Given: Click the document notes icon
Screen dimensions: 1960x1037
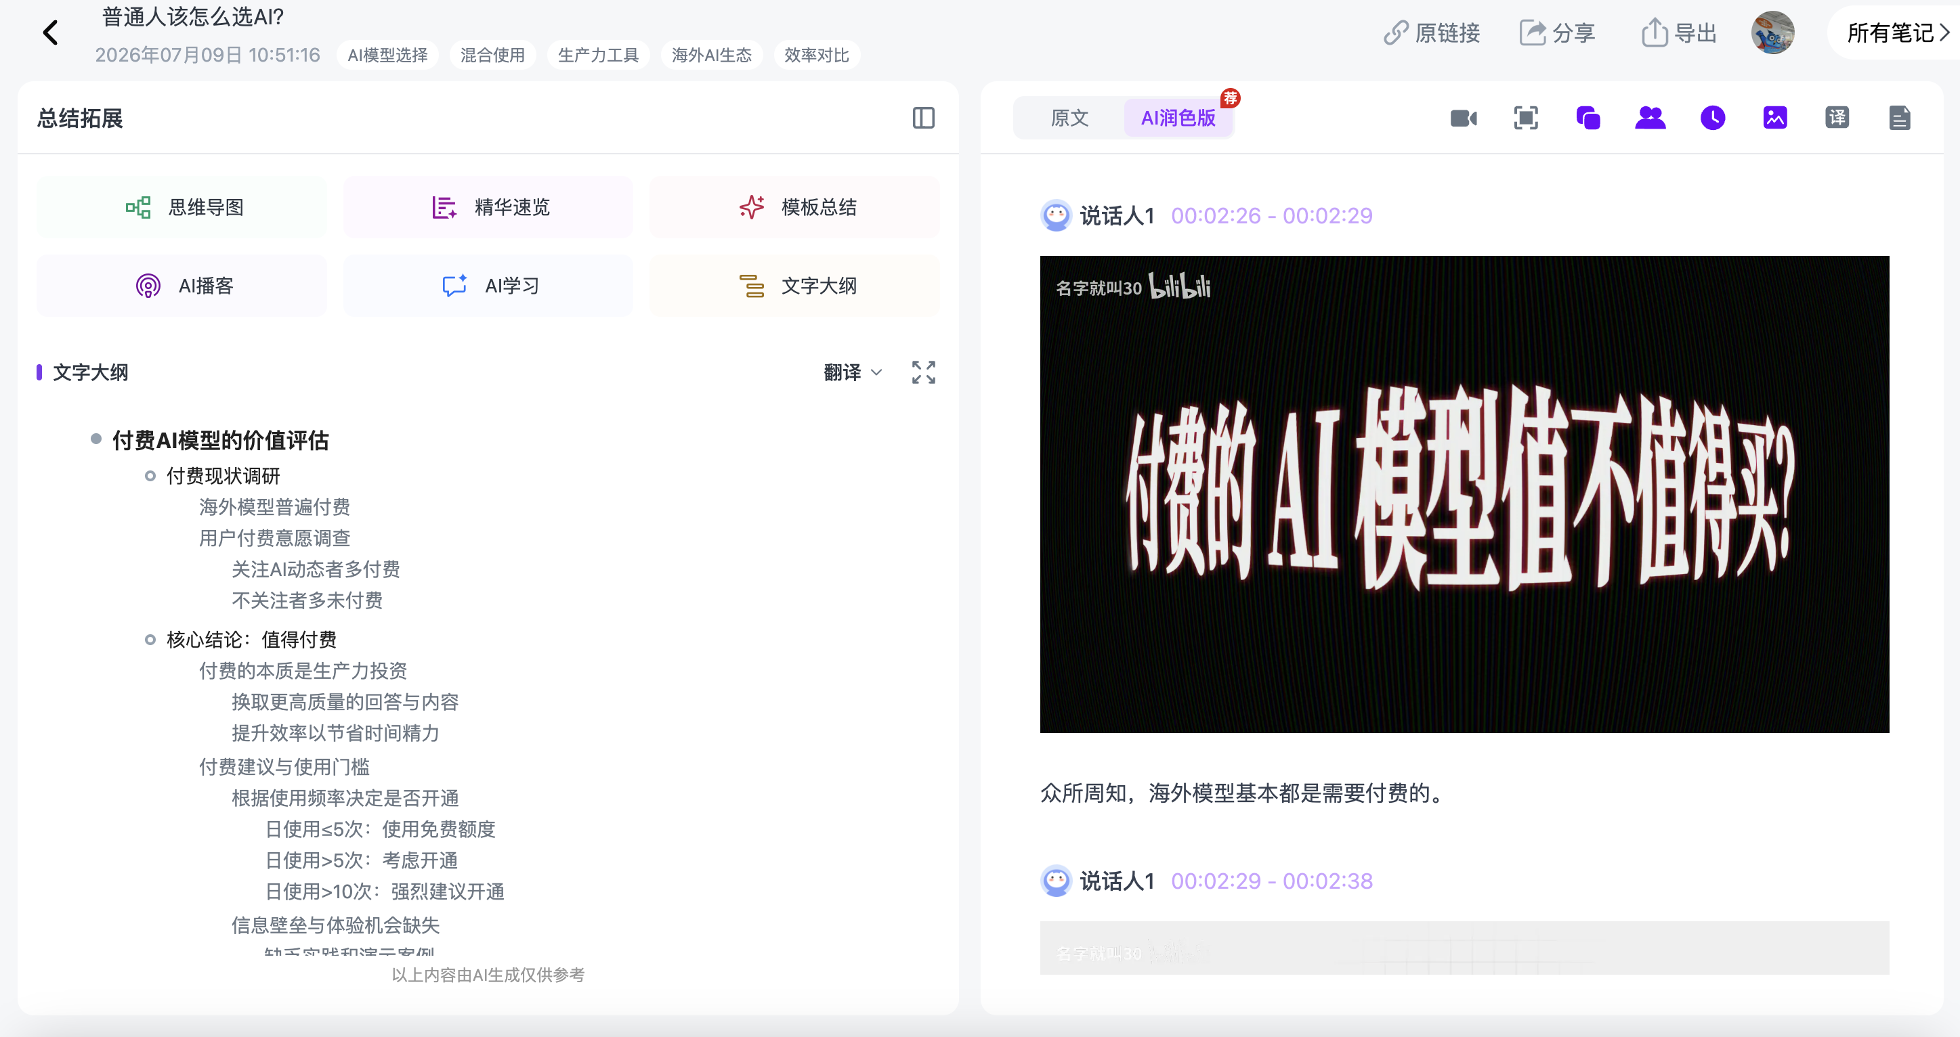Looking at the screenshot, I should point(1900,118).
